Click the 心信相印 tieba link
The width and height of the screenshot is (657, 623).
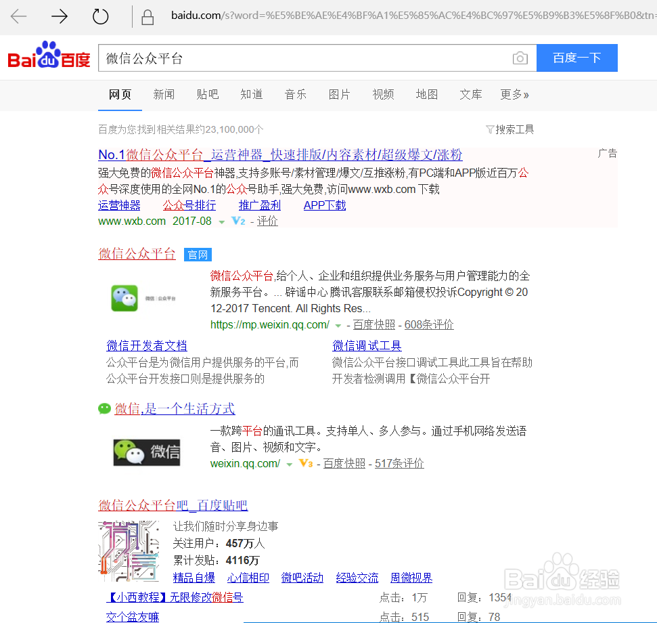coord(248,578)
